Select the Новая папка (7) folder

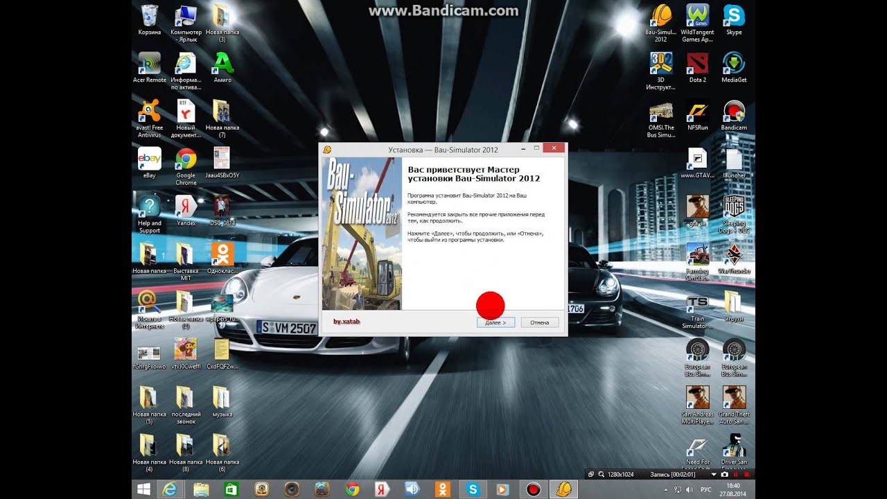[222, 119]
